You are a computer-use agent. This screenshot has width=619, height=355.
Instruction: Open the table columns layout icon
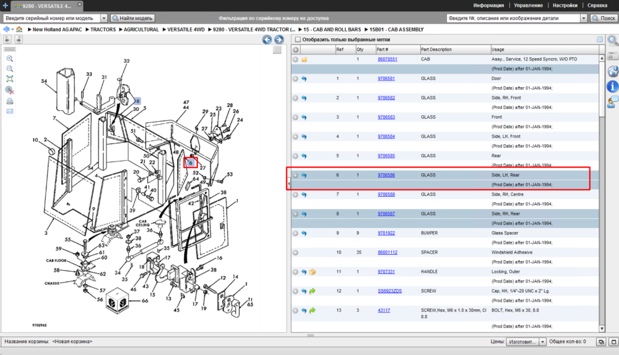(x=600, y=40)
